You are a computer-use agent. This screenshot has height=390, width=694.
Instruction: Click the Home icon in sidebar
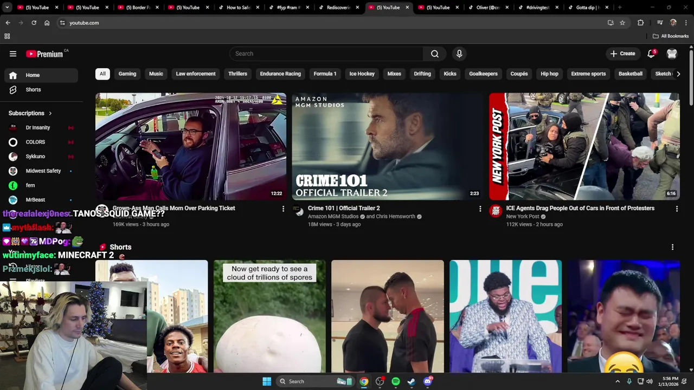13,75
